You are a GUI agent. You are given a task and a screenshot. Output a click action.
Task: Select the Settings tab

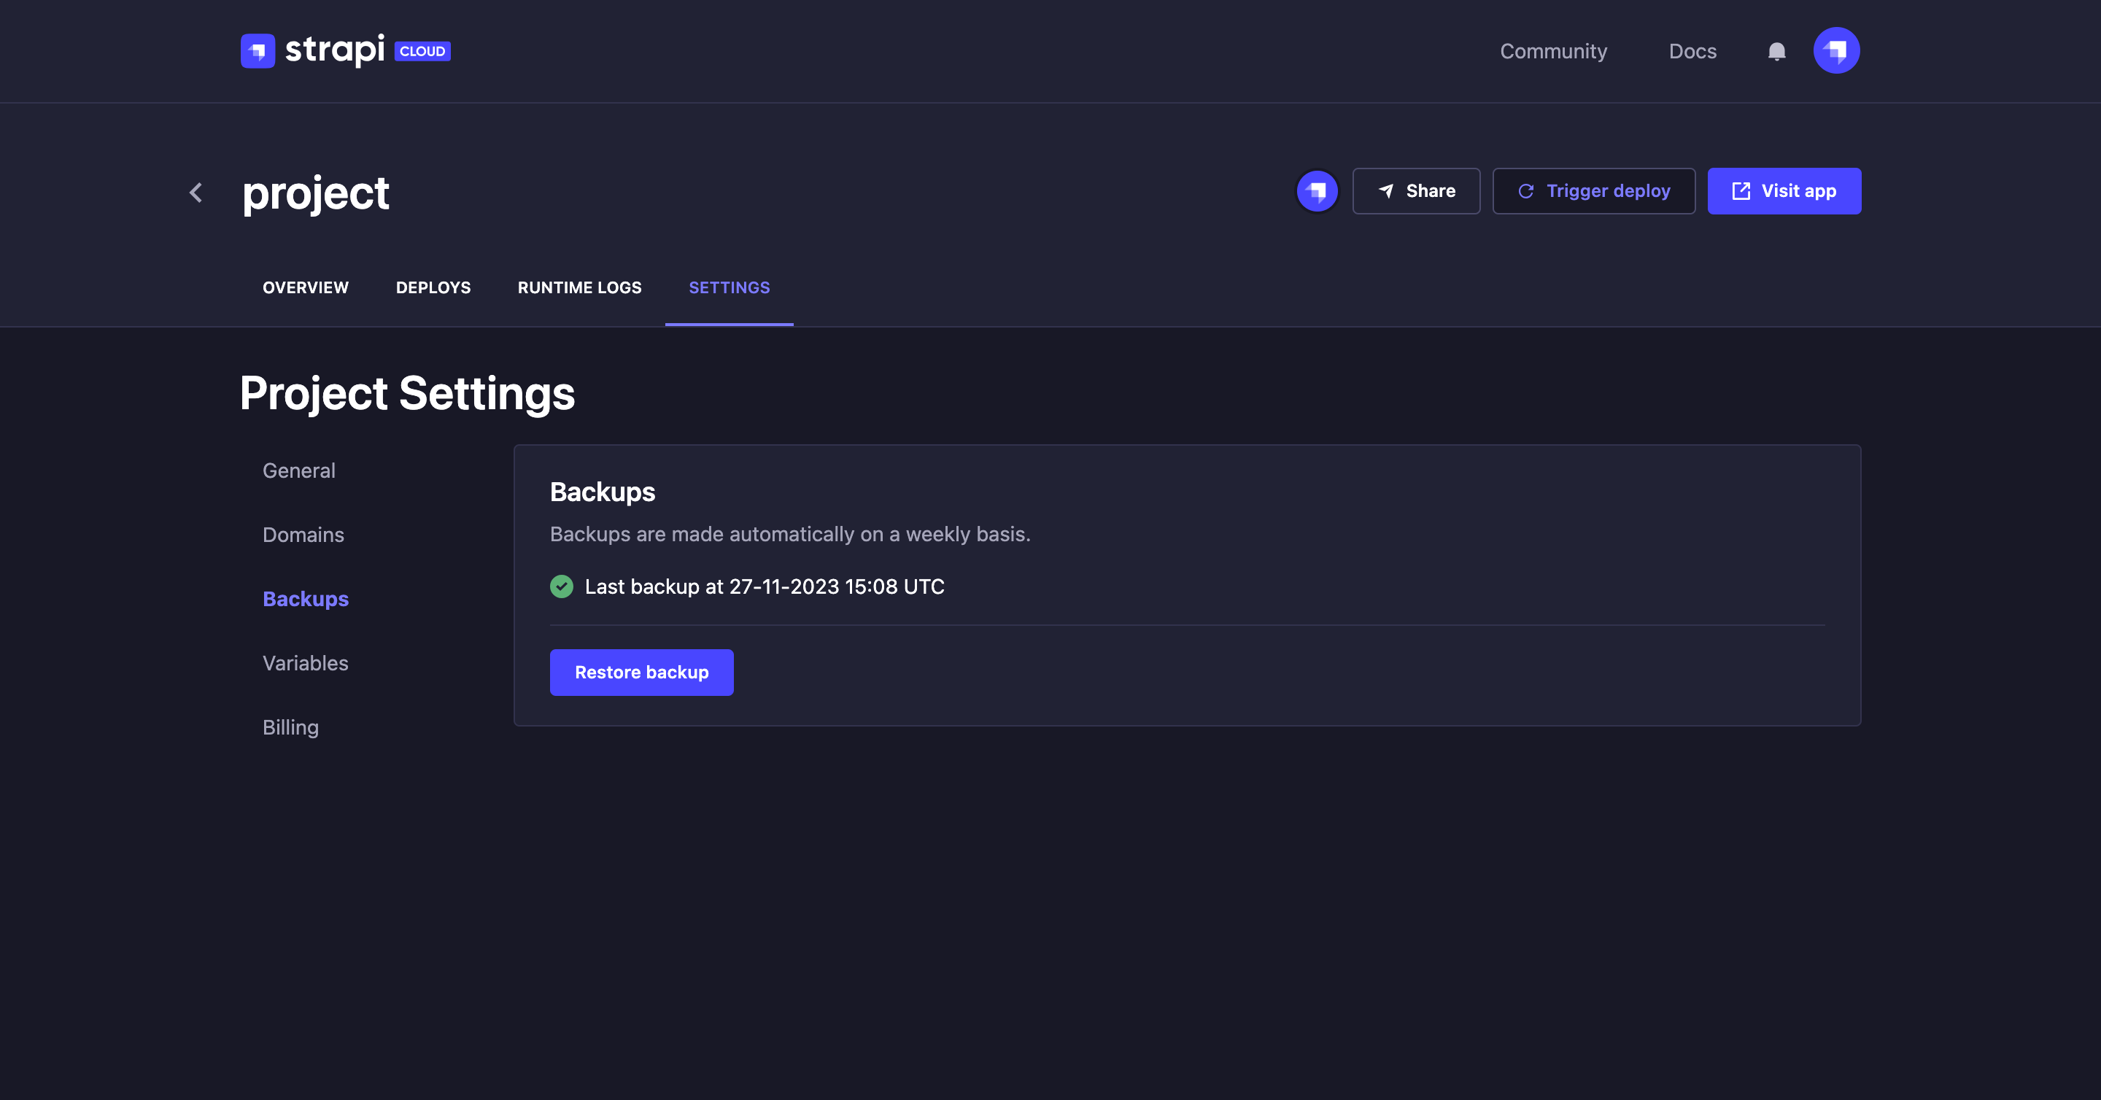[x=730, y=288]
